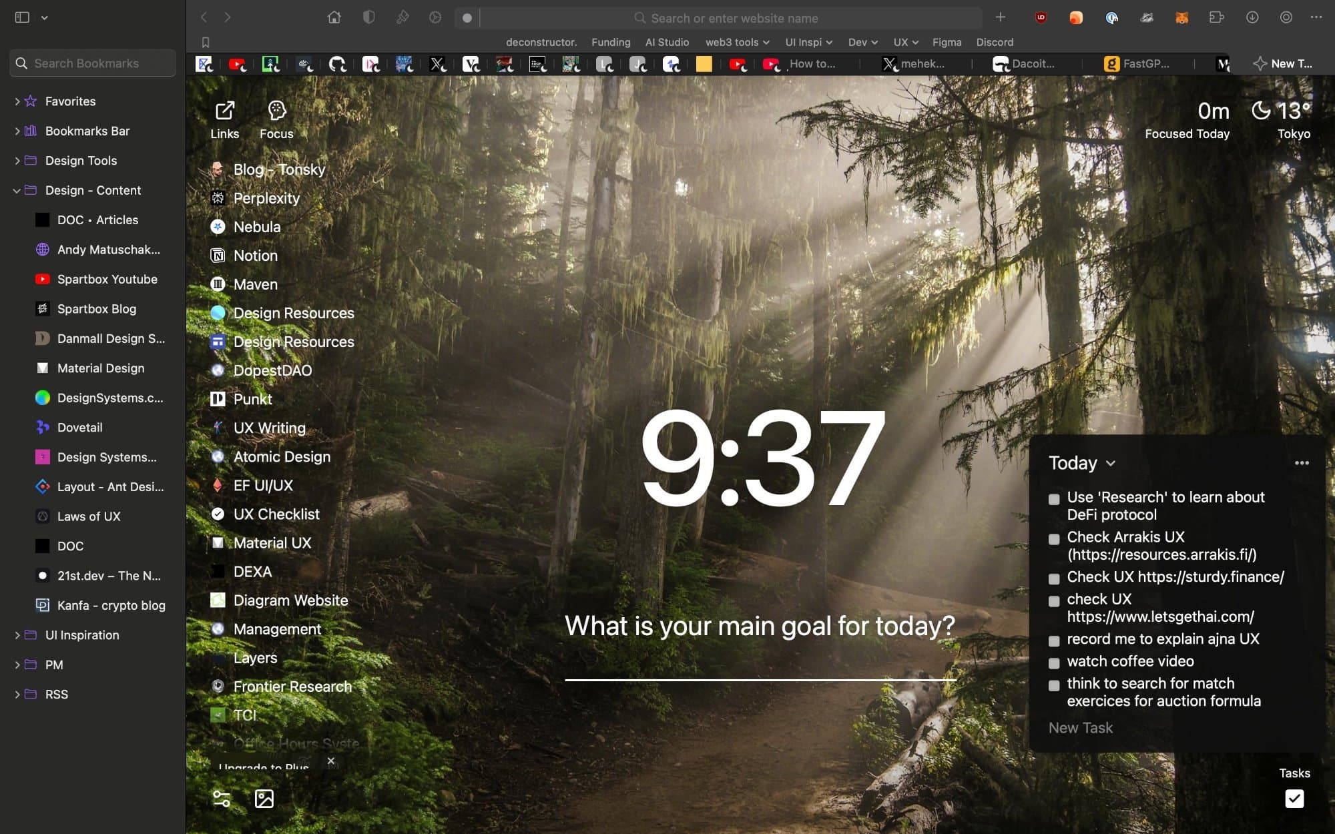Screen dimensions: 1335x834
Task: Check off 'watch coffee video' task
Action: (1054, 663)
